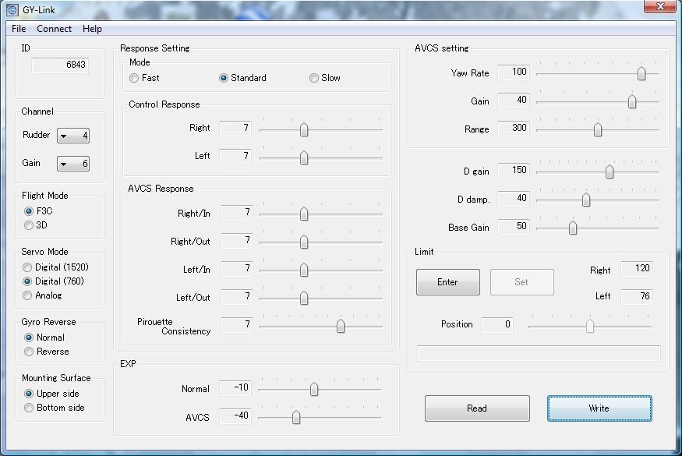Screen dimensions: 682x456
Task: Open the Connect menu
Action: pyautogui.click(x=54, y=29)
